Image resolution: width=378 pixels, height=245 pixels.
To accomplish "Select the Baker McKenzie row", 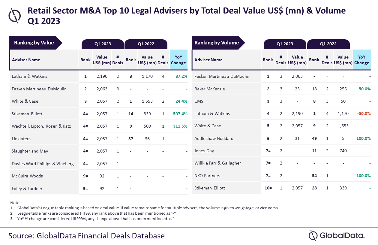I will pyautogui.click(x=281, y=89).
